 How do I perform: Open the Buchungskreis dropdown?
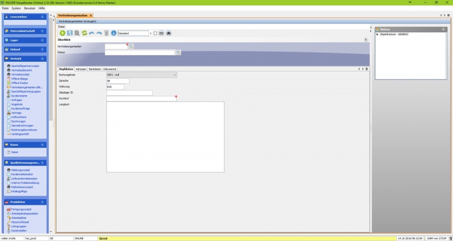175,74
